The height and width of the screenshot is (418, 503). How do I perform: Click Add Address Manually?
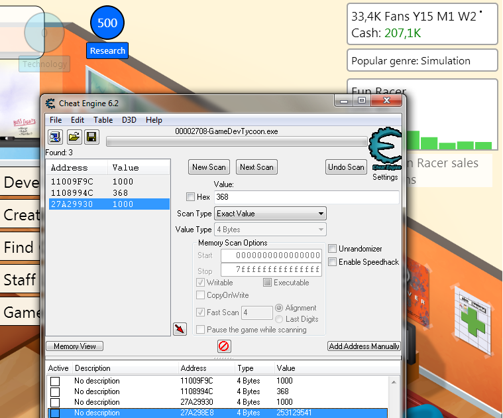coord(364,346)
